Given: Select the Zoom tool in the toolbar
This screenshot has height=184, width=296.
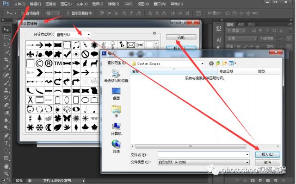Looking at the screenshot, I should pos(6,173).
